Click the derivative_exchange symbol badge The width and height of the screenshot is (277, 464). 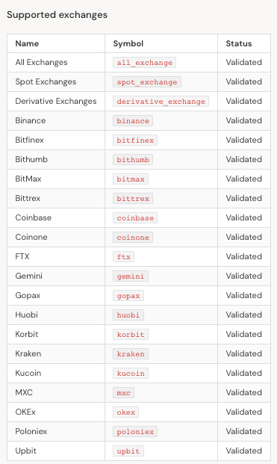[161, 101]
